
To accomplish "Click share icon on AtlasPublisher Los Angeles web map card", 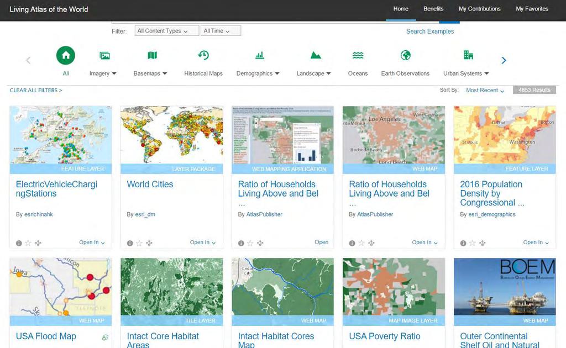I will coord(371,243).
